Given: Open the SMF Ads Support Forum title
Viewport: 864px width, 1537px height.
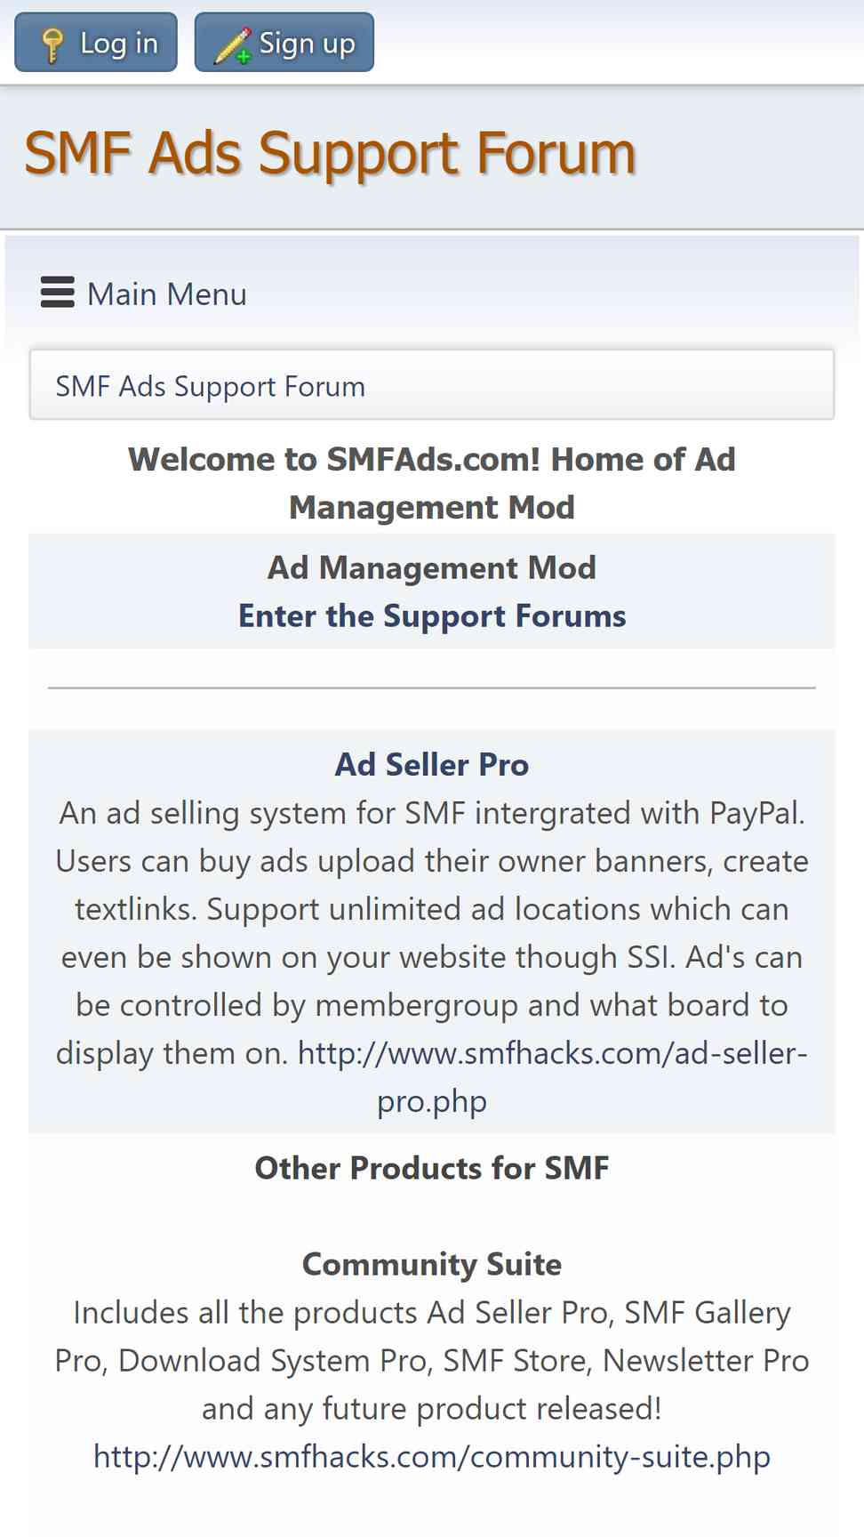Looking at the screenshot, I should pos(330,153).
